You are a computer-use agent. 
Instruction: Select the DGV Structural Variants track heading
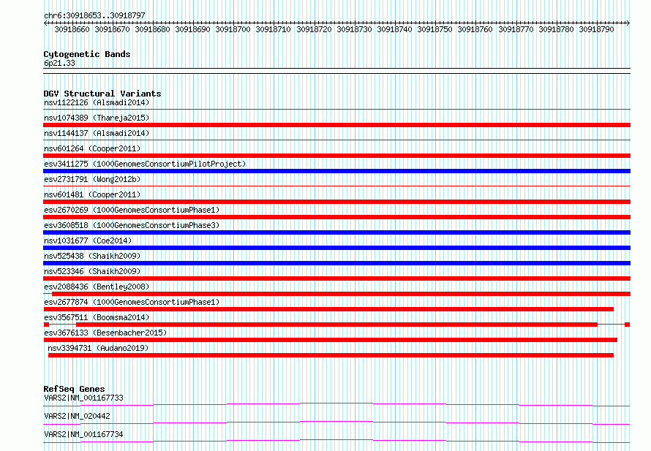pyautogui.click(x=102, y=94)
